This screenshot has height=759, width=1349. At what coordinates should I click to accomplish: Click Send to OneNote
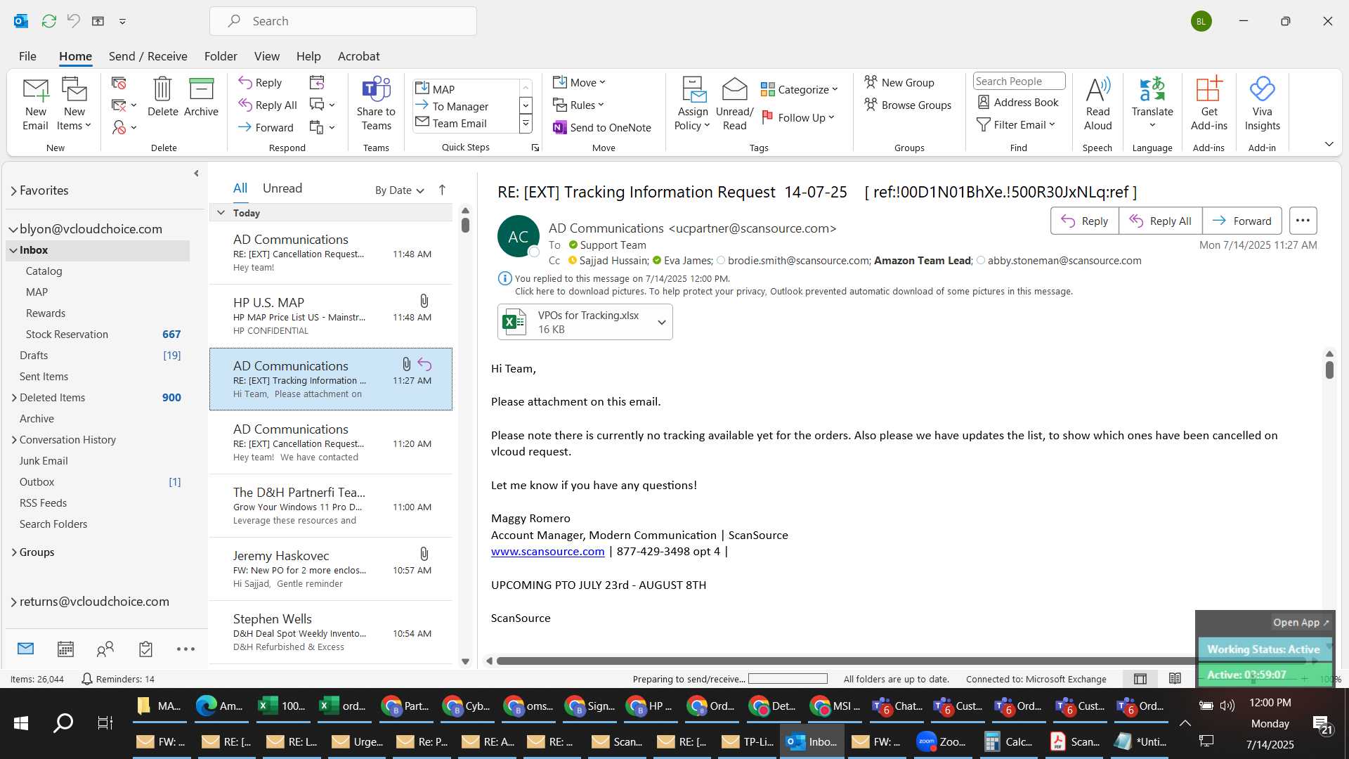coord(602,127)
